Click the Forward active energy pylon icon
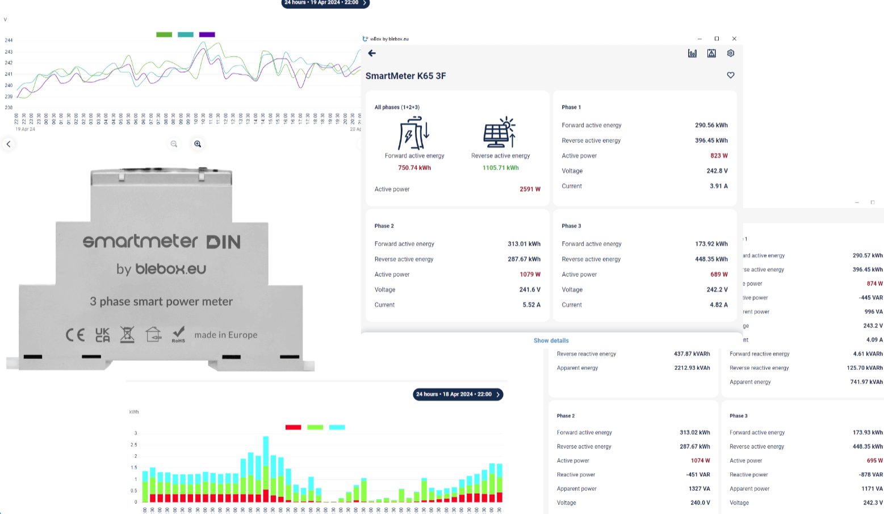Image resolution: width=884 pixels, height=514 pixels. coord(414,133)
